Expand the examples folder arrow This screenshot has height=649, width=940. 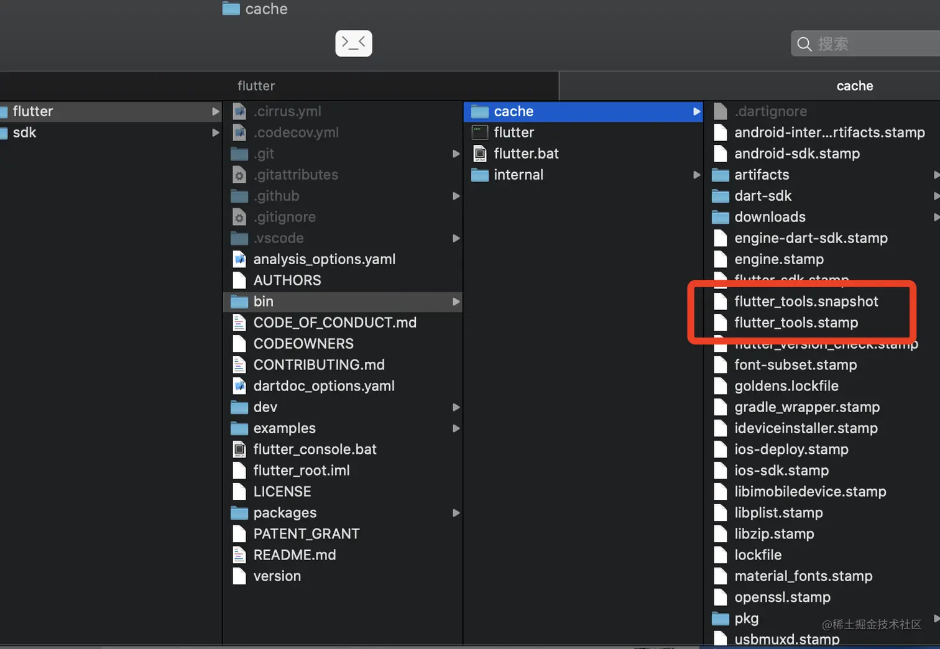tap(456, 429)
